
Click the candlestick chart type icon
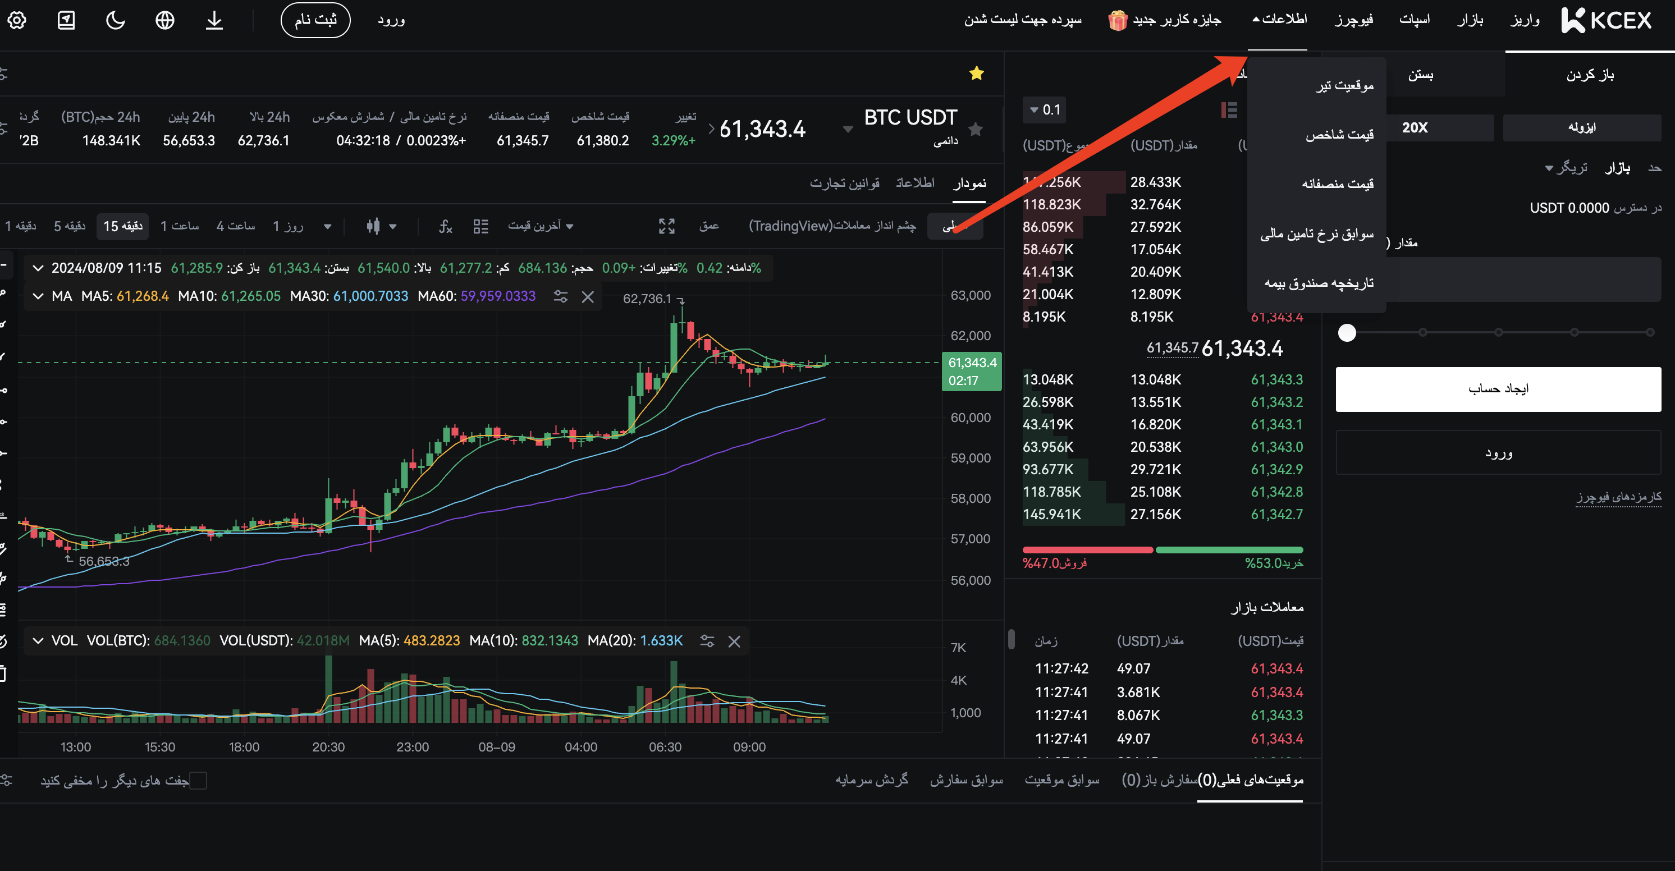(373, 226)
